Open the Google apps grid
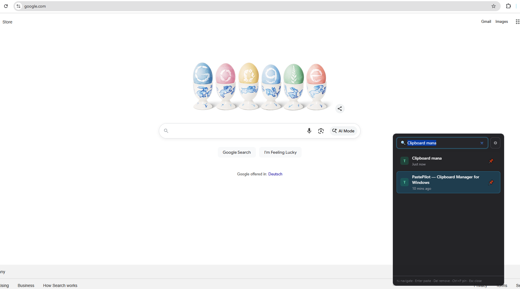The image size is (520, 289). pos(518,22)
